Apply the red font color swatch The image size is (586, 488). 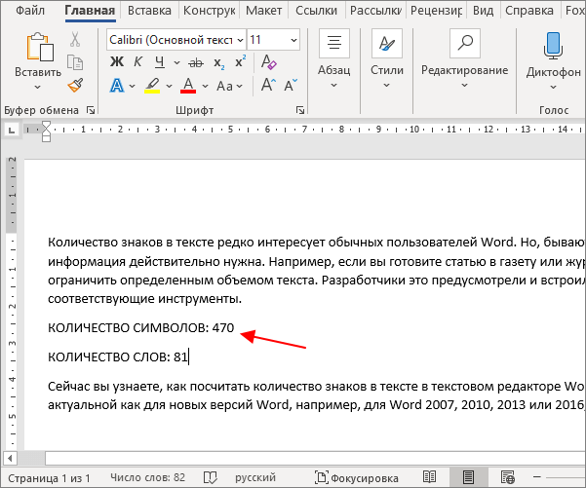188,86
